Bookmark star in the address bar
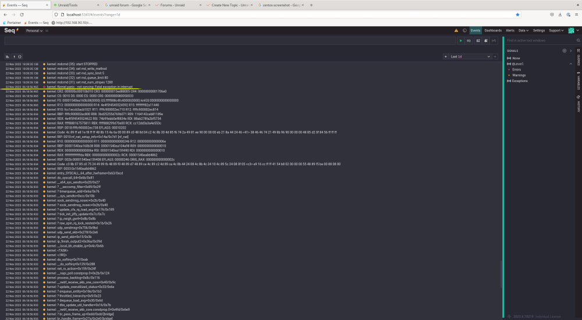582x320 pixels. coord(517,15)
